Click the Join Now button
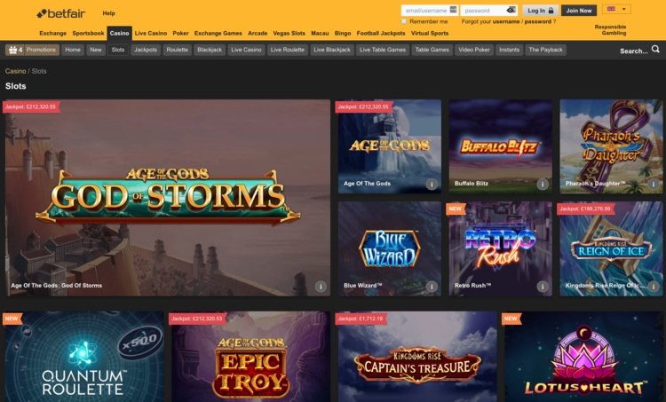 point(578,10)
